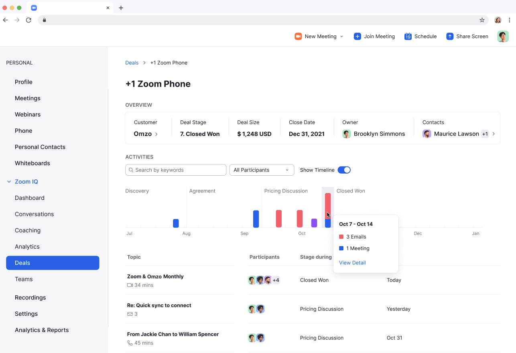
Task: Click the Share Screen upload icon
Action: tap(449, 36)
